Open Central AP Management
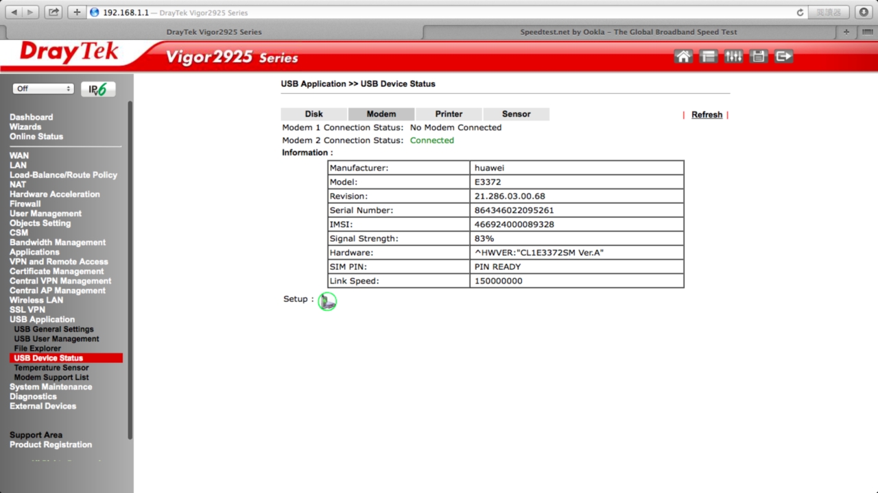The width and height of the screenshot is (878, 493). [x=58, y=290]
